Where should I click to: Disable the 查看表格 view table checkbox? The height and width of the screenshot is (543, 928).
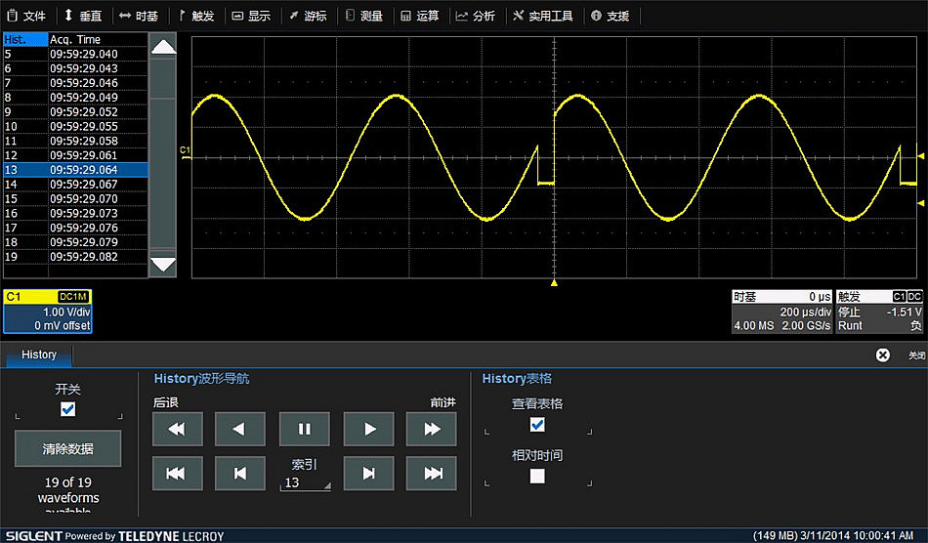click(536, 424)
